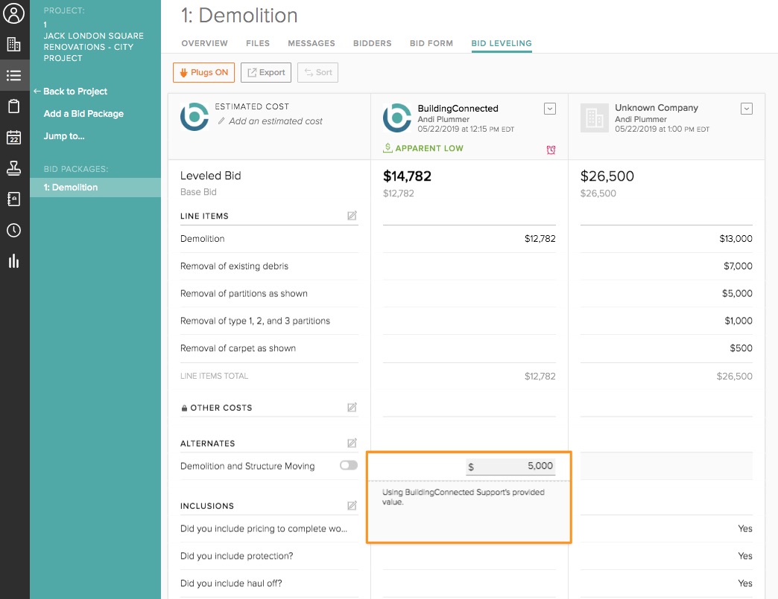
Task: Open the clipboard icon in sidebar
Action: [x=14, y=106]
